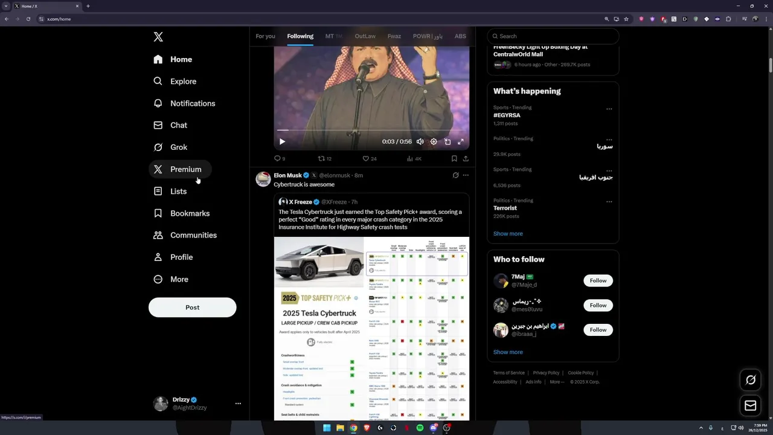Open account options for Drizzy

pos(238,404)
